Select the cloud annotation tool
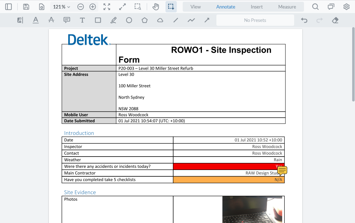Screen dimensions: 355x223 click(160, 20)
